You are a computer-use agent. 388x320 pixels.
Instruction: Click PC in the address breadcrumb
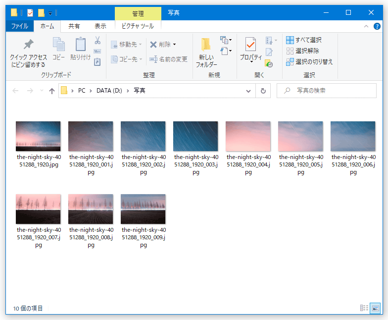(x=82, y=91)
